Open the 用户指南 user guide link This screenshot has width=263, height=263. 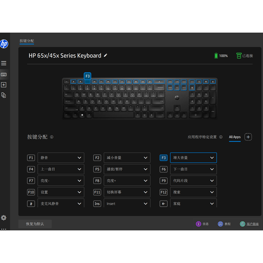click(x=252, y=224)
